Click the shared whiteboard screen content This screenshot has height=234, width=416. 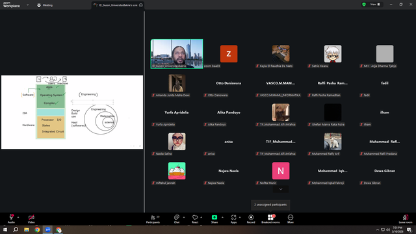(x=72, y=112)
